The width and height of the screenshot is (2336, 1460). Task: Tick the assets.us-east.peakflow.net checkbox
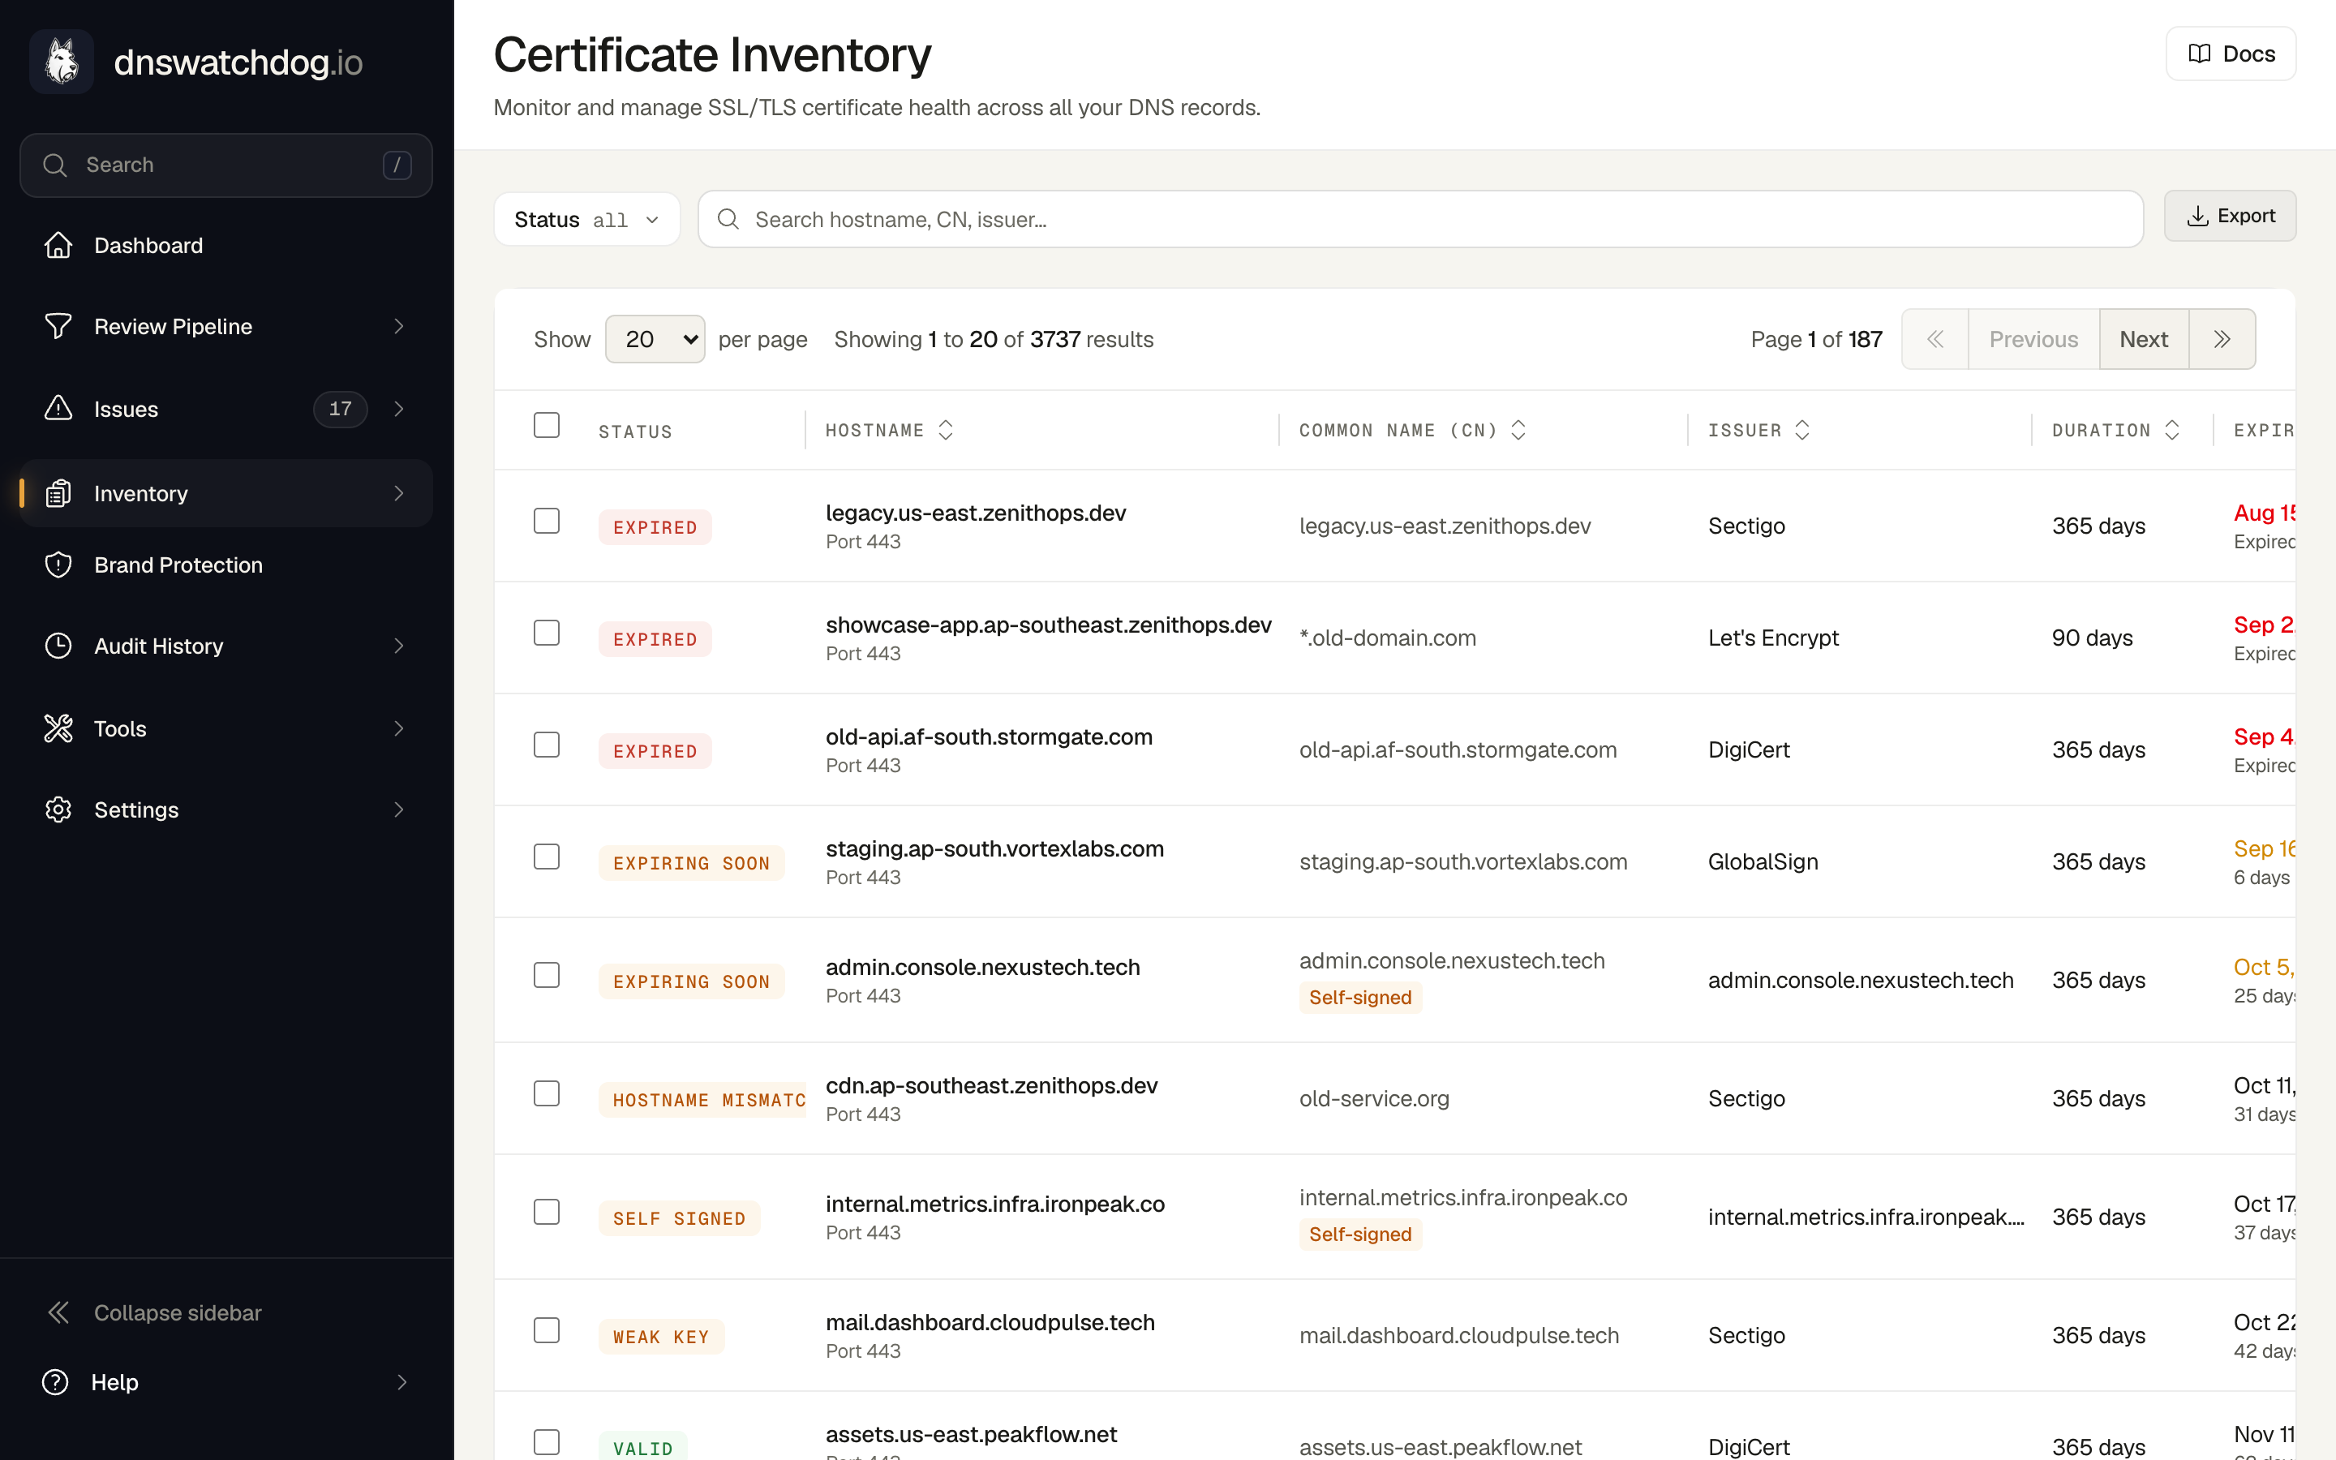(x=547, y=1441)
